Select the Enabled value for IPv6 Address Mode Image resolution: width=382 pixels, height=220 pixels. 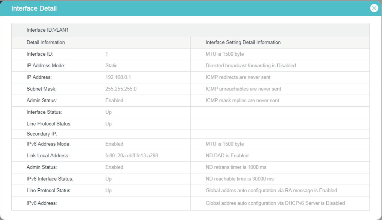pyautogui.click(x=114, y=144)
